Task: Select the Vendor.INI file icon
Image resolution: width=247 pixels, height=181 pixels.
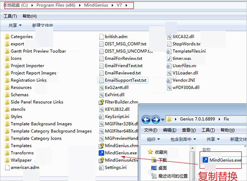Action: pos(169,80)
